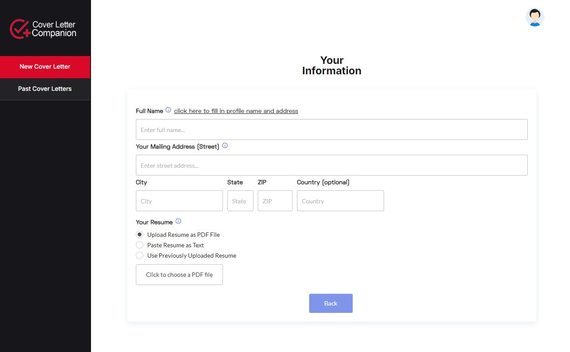Screen dimensions: 570x352
Task: Click to choose a PDF file
Action: click(x=179, y=275)
